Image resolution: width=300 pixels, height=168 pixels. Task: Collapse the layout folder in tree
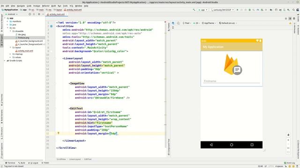pyautogui.click(x=10, y=48)
